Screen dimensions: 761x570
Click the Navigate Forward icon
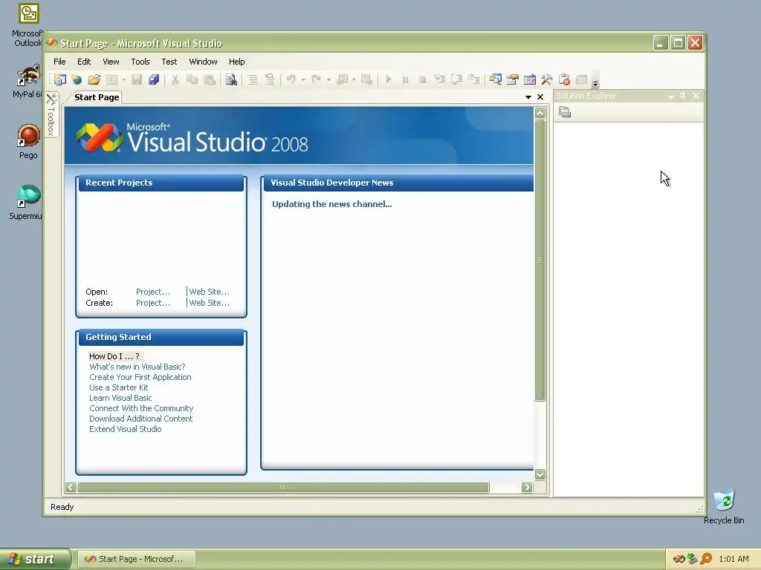coord(367,79)
